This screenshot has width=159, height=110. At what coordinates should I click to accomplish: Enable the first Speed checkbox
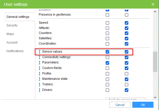click(x=107, y=23)
